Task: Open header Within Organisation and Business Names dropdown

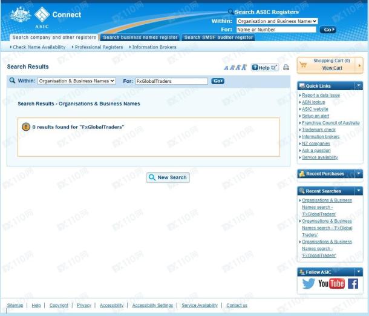Action: click(277, 21)
